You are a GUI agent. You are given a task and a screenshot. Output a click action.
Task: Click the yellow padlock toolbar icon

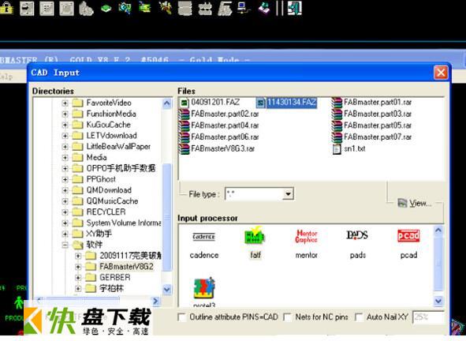(6, 8)
